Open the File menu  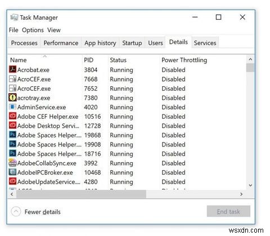13,30
